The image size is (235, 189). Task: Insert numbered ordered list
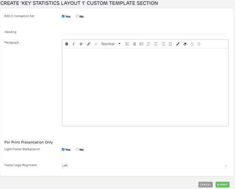[134, 44]
